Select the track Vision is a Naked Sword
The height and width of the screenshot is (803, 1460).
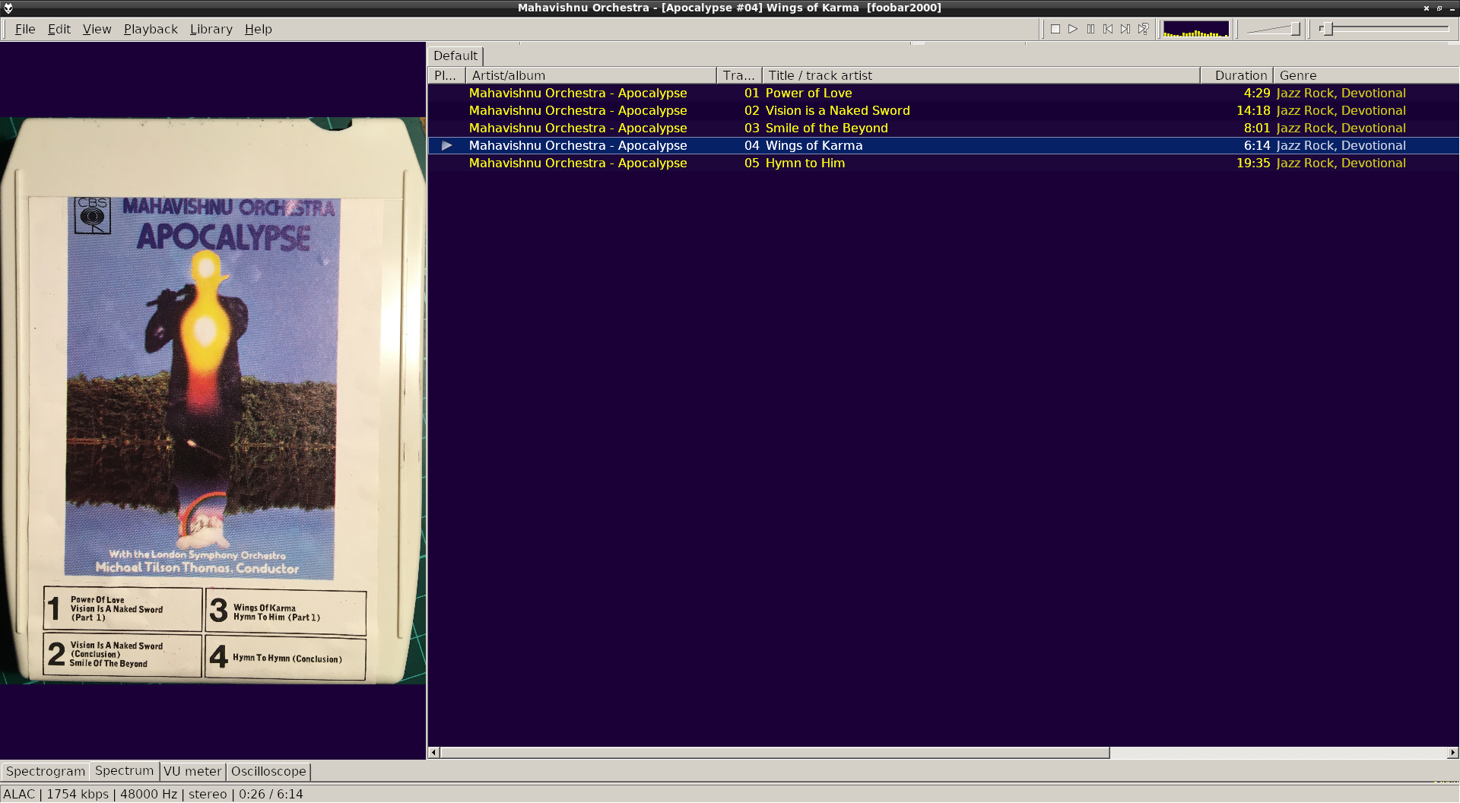pos(943,110)
